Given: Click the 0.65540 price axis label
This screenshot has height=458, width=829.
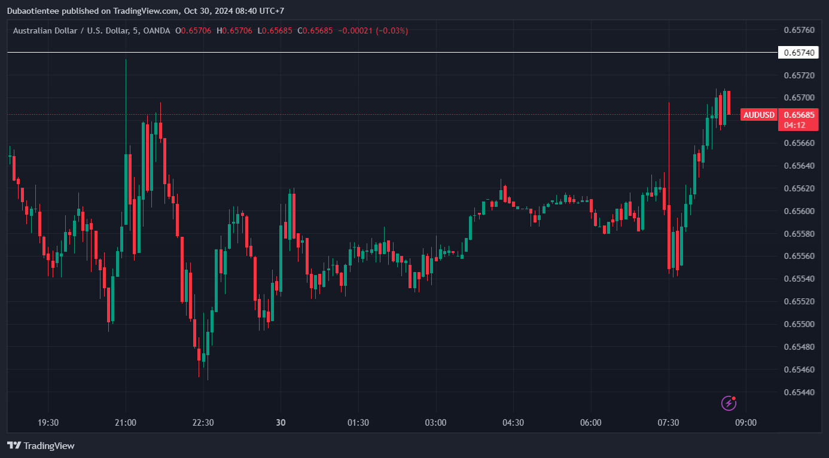Looking at the screenshot, I should (x=798, y=279).
